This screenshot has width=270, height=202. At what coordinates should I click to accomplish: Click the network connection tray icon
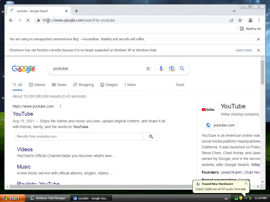pos(245,198)
